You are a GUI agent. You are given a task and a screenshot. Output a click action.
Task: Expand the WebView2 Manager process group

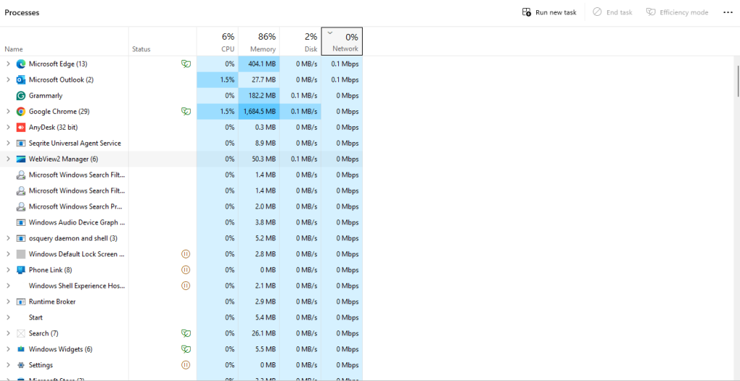click(7, 159)
